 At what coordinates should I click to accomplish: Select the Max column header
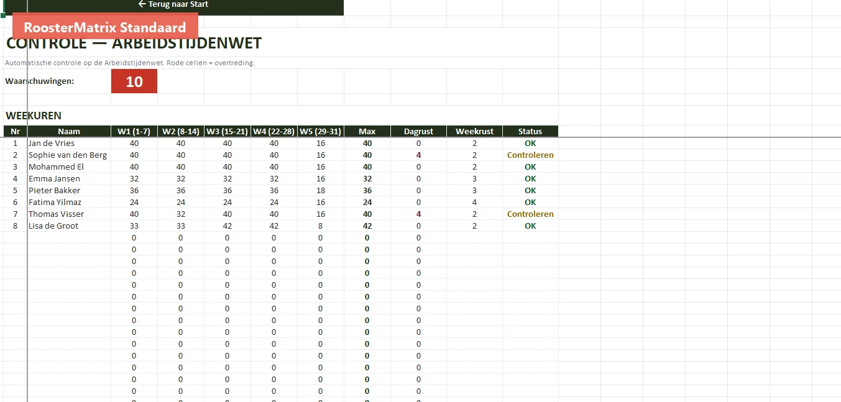click(367, 132)
